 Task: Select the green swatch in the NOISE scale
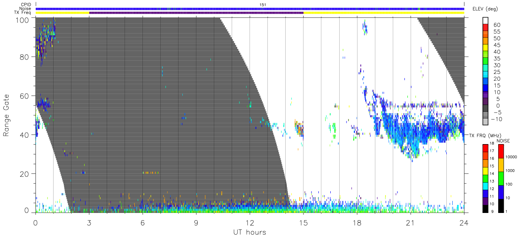click(x=501, y=178)
